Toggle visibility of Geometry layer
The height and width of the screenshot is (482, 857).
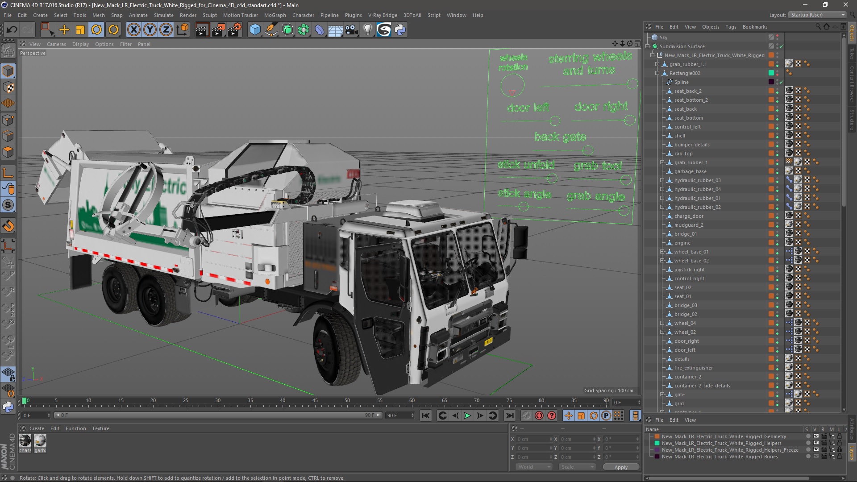click(x=816, y=436)
